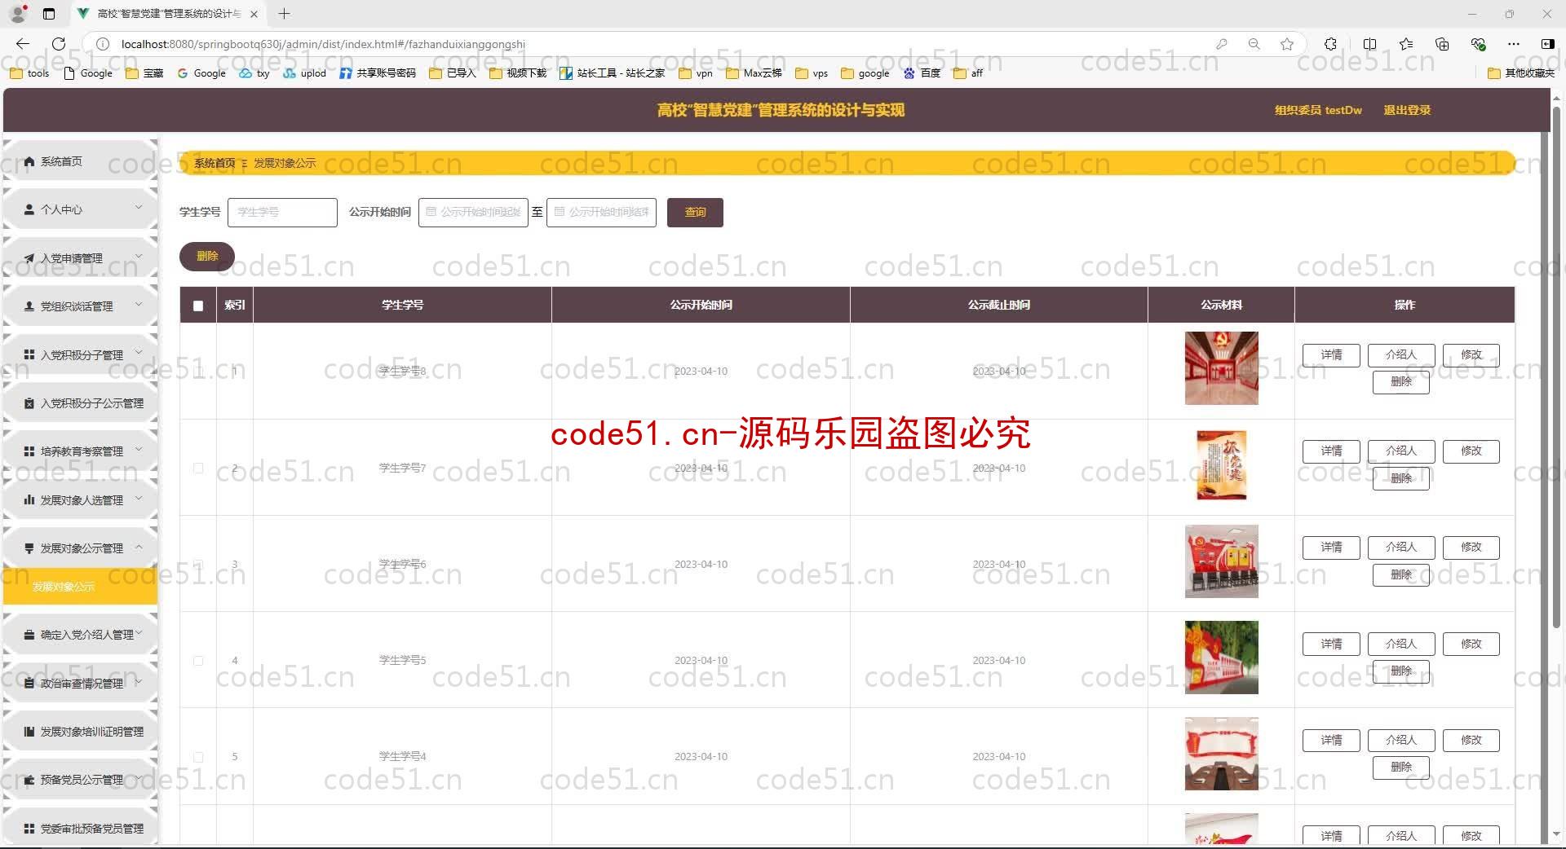This screenshot has width=1566, height=849.
Task: Click 详情 for 学生学号8 row
Action: point(1331,355)
